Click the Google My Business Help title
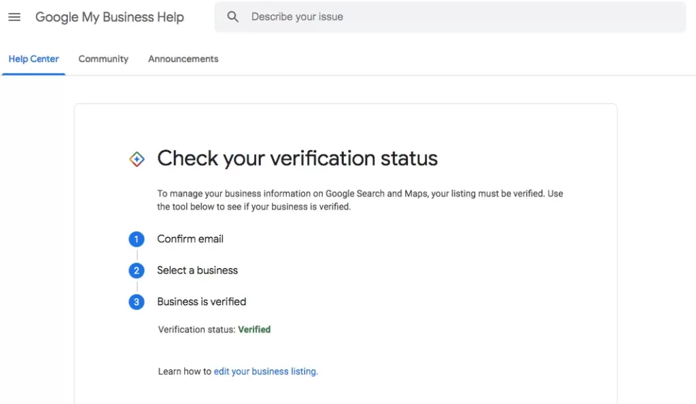 click(x=109, y=17)
